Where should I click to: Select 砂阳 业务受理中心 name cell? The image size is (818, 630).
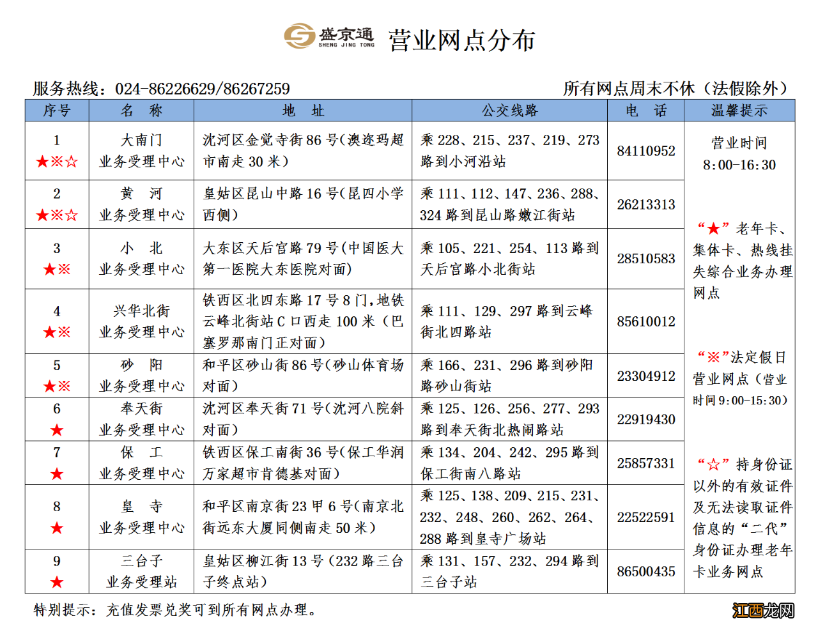pos(141,376)
